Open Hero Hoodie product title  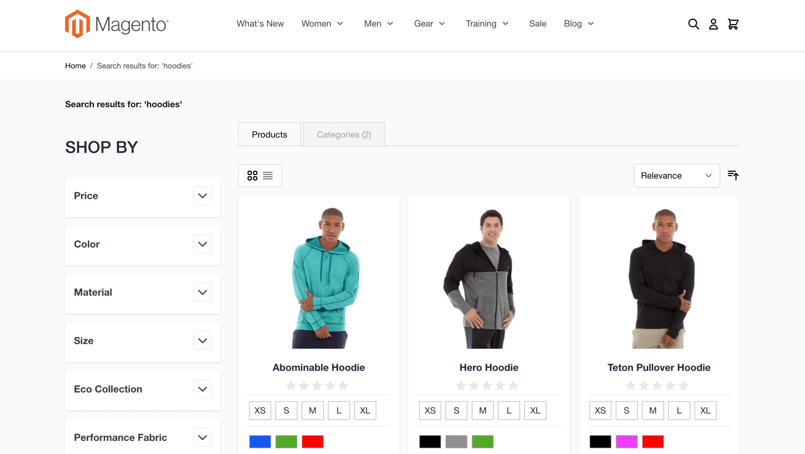489,367
